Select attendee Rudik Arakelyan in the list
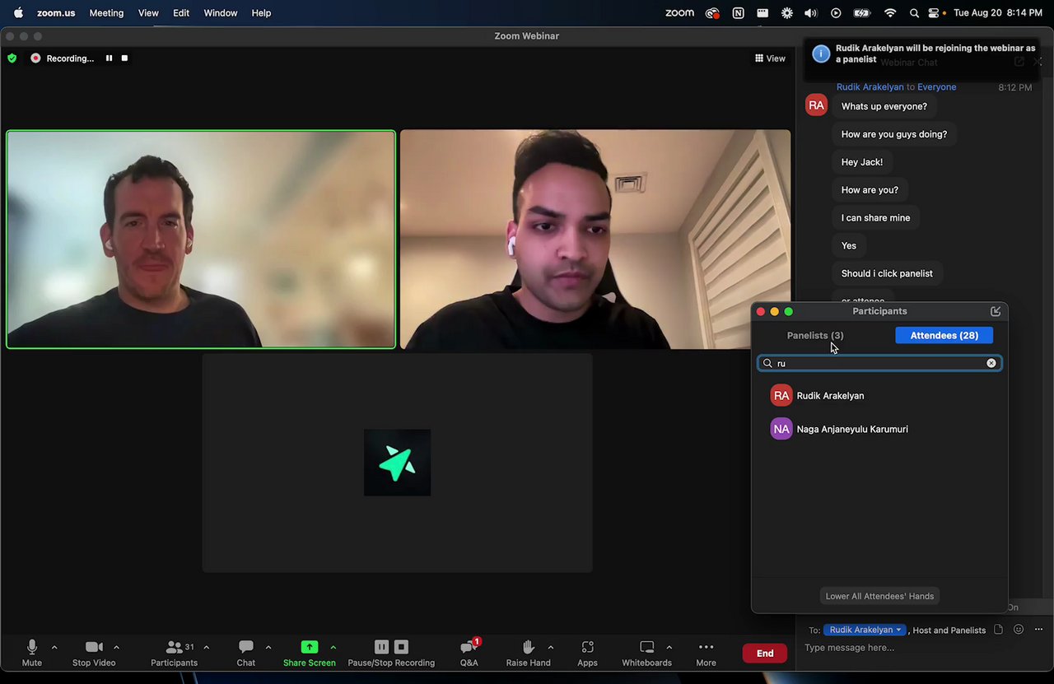Viewport: 1054px width, 684px height. 879,396
